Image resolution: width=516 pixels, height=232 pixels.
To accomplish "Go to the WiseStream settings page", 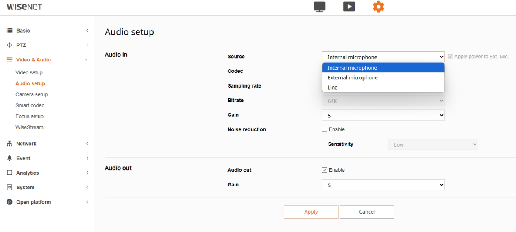I will pos(29,127).
